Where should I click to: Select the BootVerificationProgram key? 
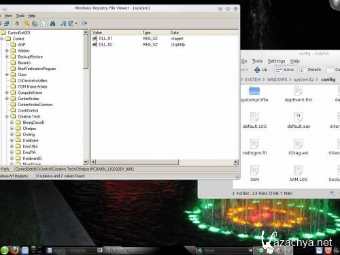(33, 69)
